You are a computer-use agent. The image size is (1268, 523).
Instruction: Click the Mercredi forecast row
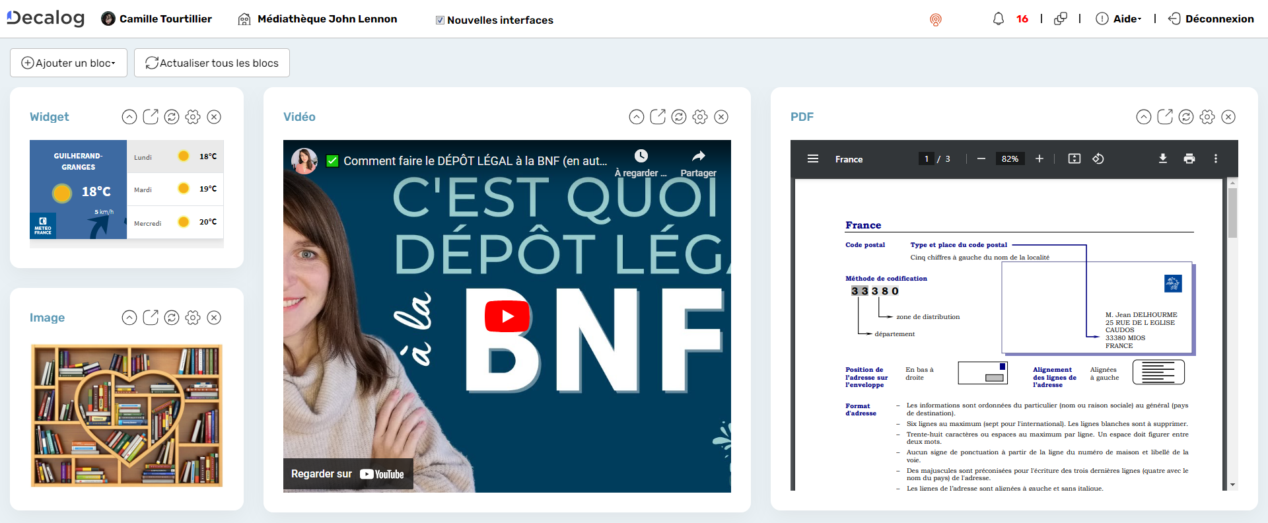(x=175, y=223)
